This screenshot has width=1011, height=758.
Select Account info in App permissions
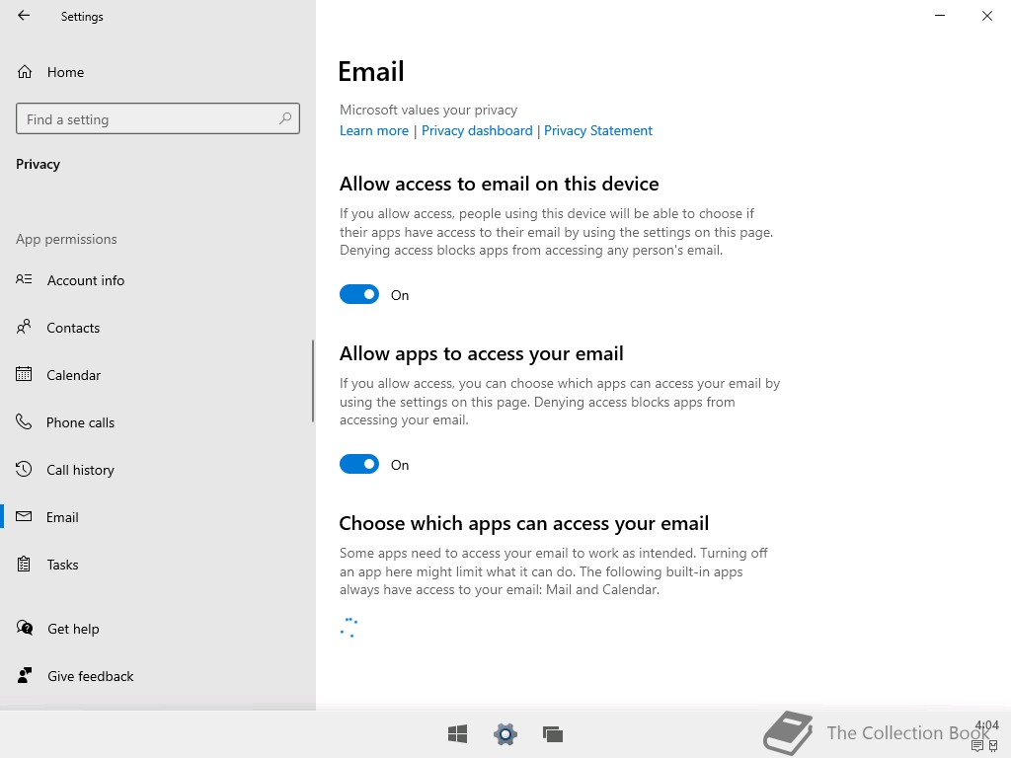86,280
